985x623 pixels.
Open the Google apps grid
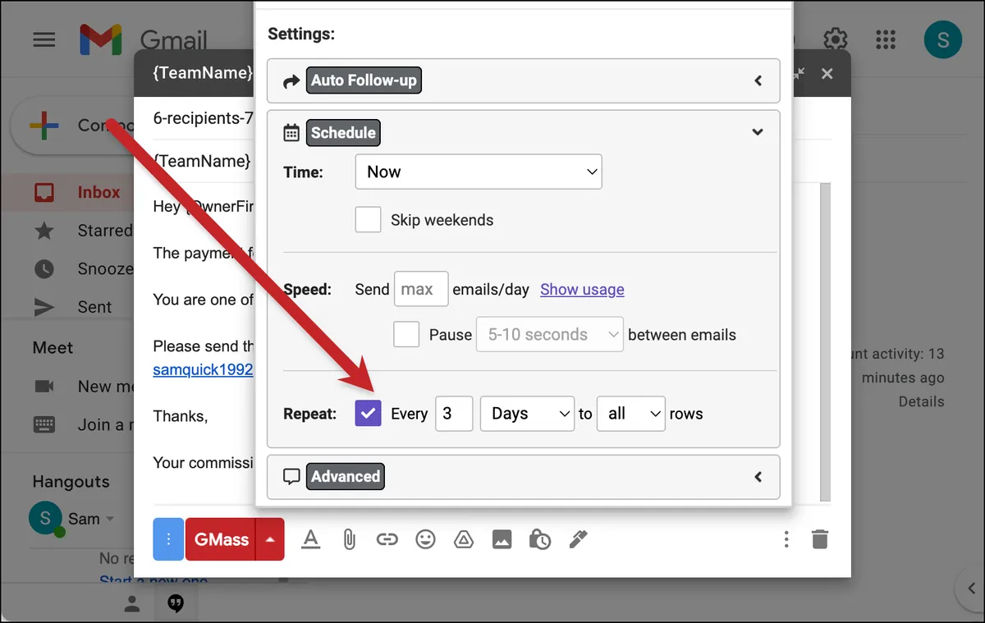pyautogui.click(x=886, y=39)
